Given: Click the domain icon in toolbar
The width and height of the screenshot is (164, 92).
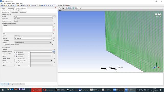Looking at the screenshot, I should coord(42,5).
